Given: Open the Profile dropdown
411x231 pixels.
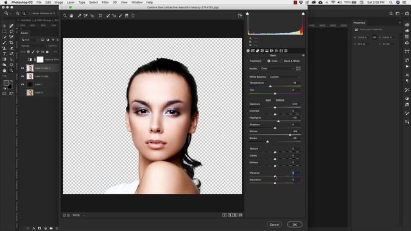Looking at the screenshot, I should point(277,69).
